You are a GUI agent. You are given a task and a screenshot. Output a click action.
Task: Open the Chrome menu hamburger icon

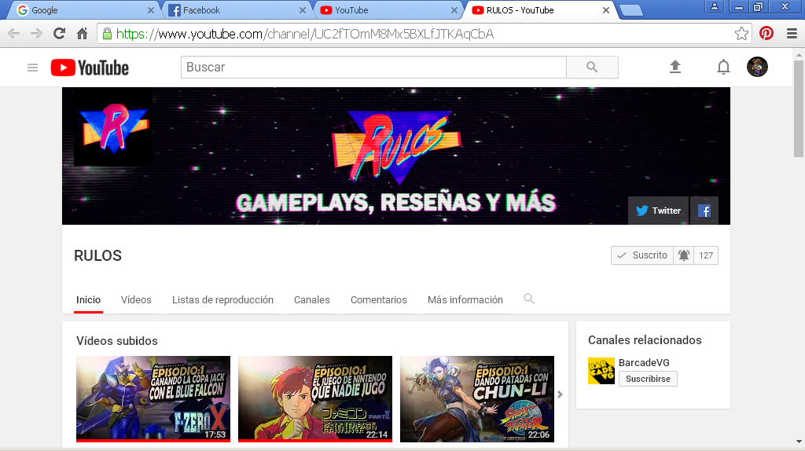coord(792,34)
